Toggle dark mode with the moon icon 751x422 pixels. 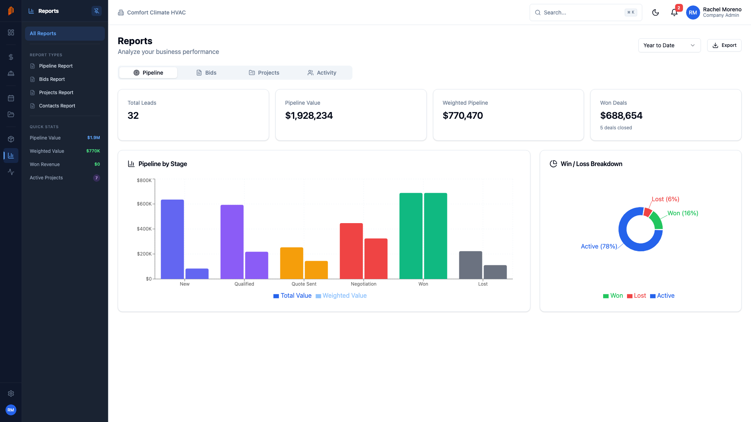point(656,12)
